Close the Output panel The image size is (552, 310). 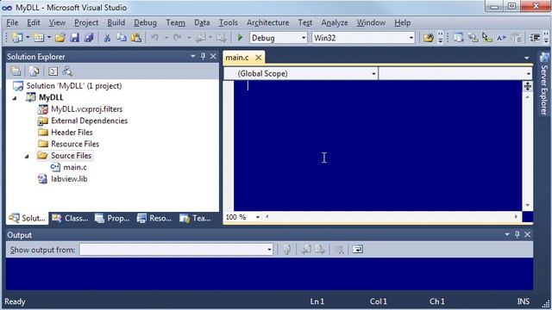click(527, 234)
